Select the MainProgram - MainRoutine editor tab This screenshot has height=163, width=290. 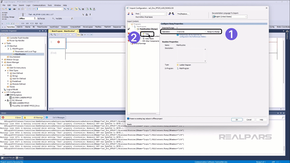pyautogui.click(x=63, y=31)
